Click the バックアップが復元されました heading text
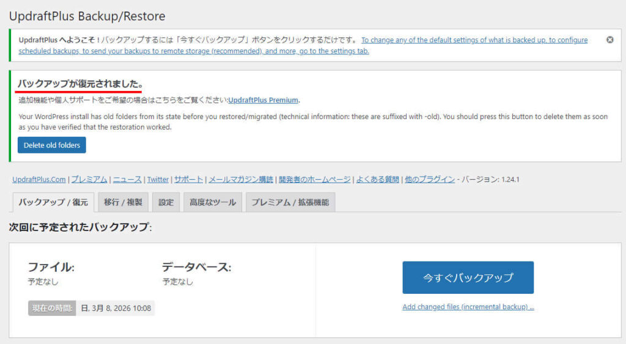 tap(80, 84)
